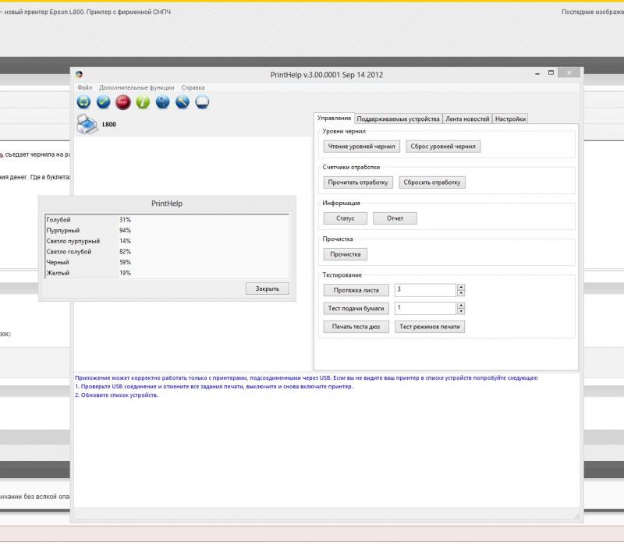Select the Черный 59% ink row

[x=167, y=263]
